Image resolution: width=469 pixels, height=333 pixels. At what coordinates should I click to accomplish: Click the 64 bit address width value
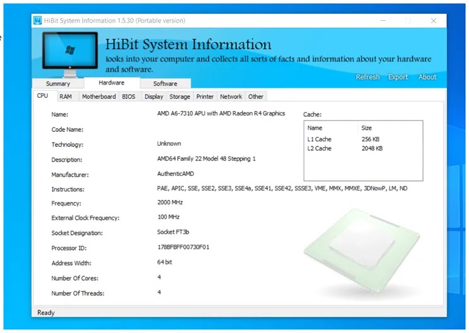tap(165, 262)
